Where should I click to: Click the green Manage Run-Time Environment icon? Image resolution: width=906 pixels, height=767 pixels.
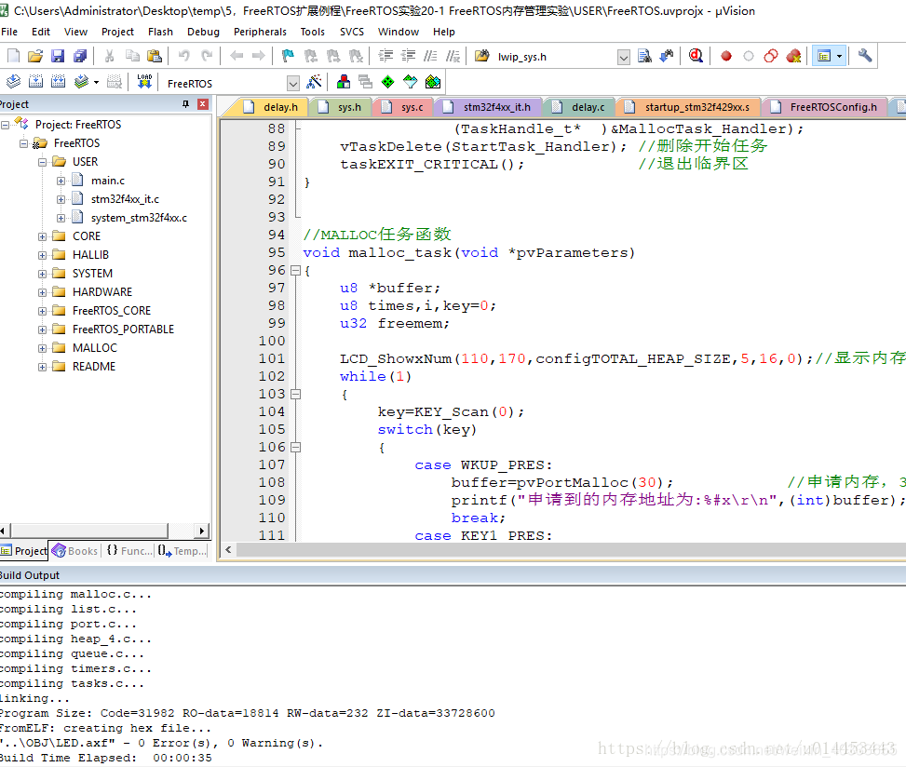point(388,82)
